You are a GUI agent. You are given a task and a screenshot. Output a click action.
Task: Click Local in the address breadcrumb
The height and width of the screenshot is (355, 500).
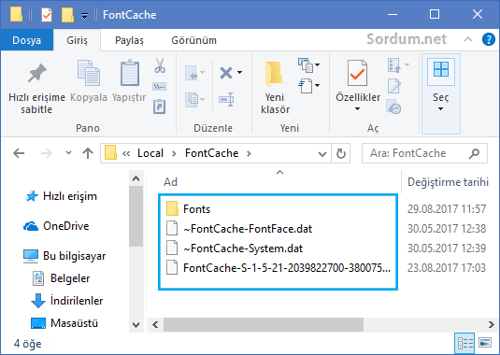150,153
